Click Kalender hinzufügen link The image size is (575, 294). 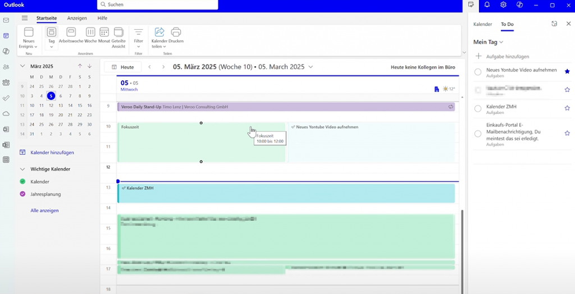tap(52, 153)
